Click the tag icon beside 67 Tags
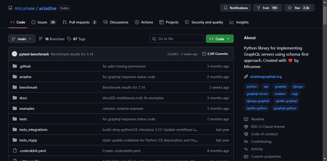 pyautogui.click(x=69, y=39)
